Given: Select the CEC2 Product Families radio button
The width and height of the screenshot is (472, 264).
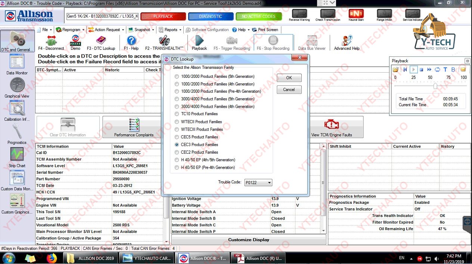Looking at the screenshot, I should 177,152.
